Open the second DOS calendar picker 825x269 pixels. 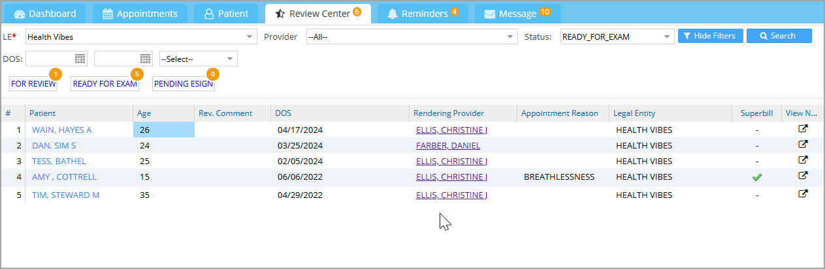[x=146, y=59]
